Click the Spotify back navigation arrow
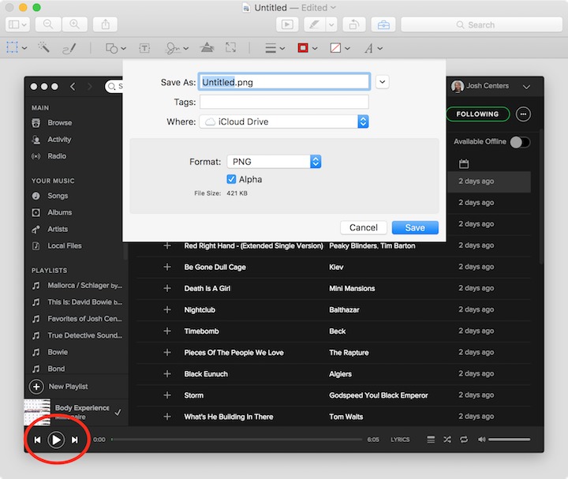Image resolution: width=568 pixels, height=479 pixels. click(x=73, y=87)
